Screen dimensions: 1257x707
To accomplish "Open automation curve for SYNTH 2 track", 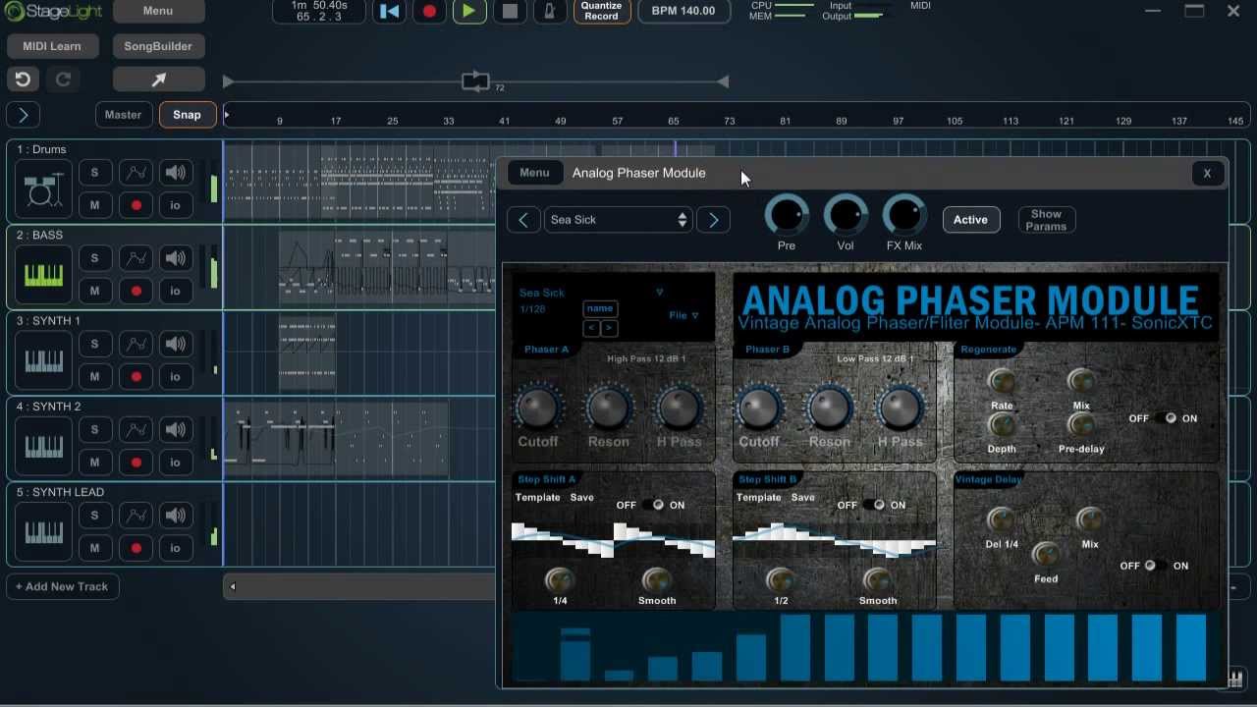I will tap(136, 429).
